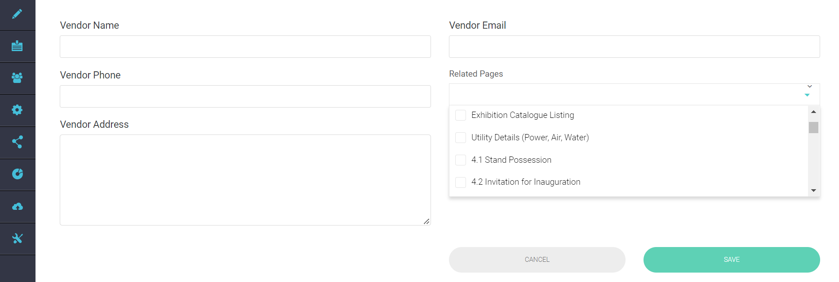Click the Cancel button
The height and width of the screenshot is (282, 839).
(537, 260)
